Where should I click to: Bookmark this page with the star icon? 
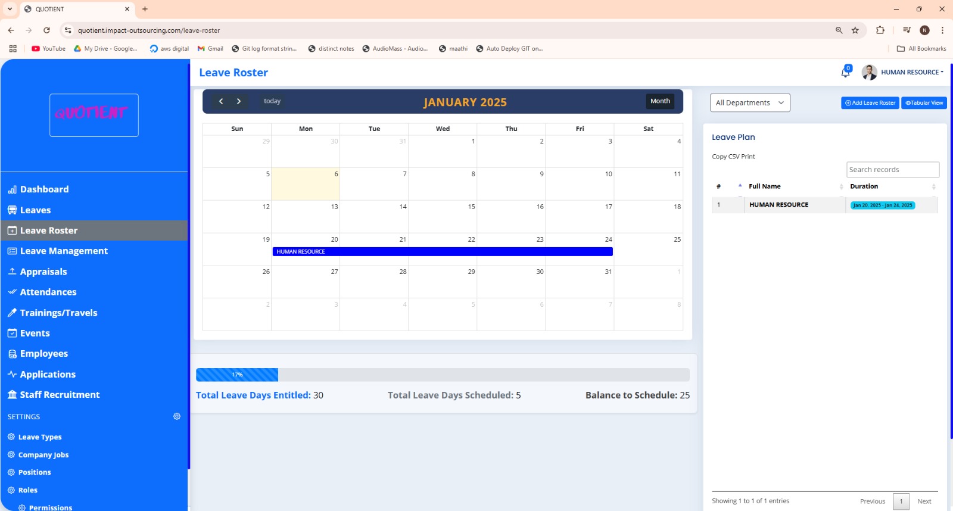coord(855,30)
